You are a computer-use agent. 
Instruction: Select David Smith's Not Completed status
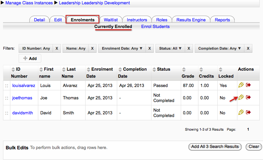tap(164, 113)
